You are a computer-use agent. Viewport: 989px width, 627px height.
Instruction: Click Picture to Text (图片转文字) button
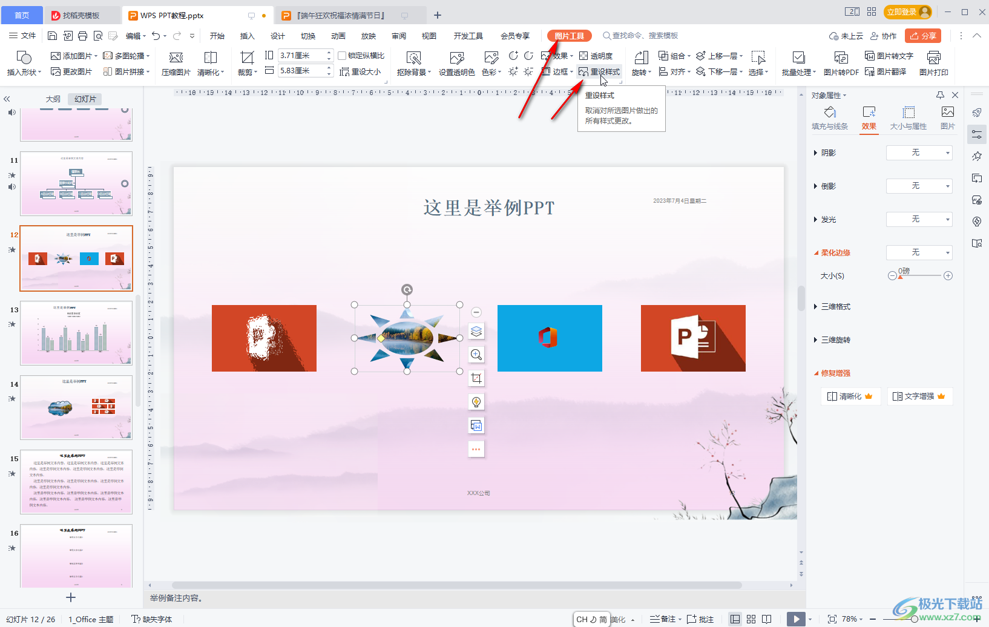click(889, 56)
